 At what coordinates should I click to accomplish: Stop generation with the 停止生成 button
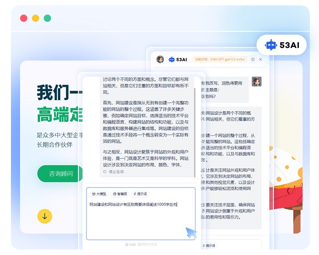click(x=113, y=172)
